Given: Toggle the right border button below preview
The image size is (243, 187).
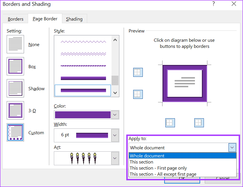Looking at the screenshot, I should click(x=199, y=123).
